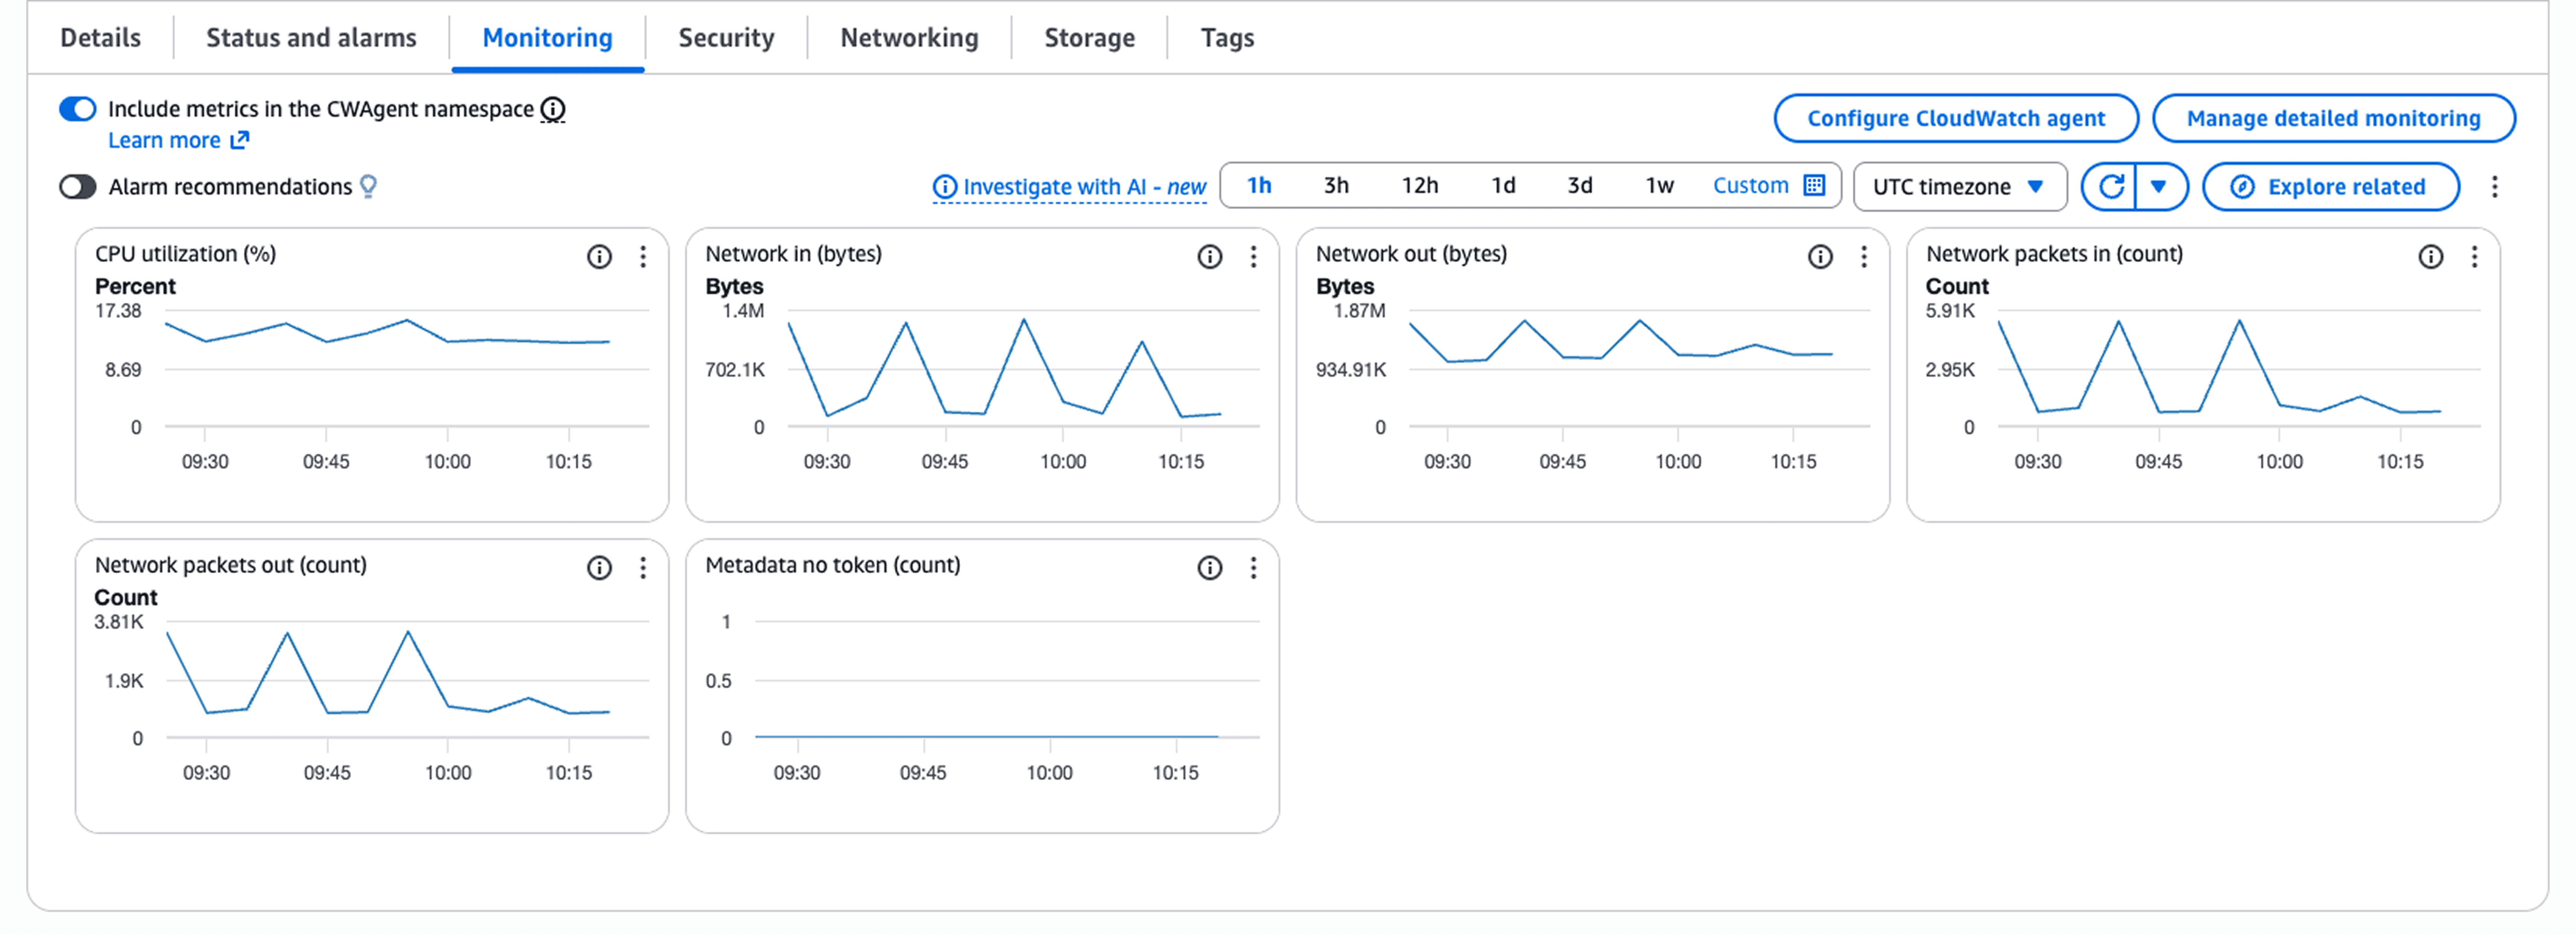This screenshot has width=2576, height=935.
Task: Open dashboard overflow menu beside Explore related
Action: click(x=2494, y=187)
